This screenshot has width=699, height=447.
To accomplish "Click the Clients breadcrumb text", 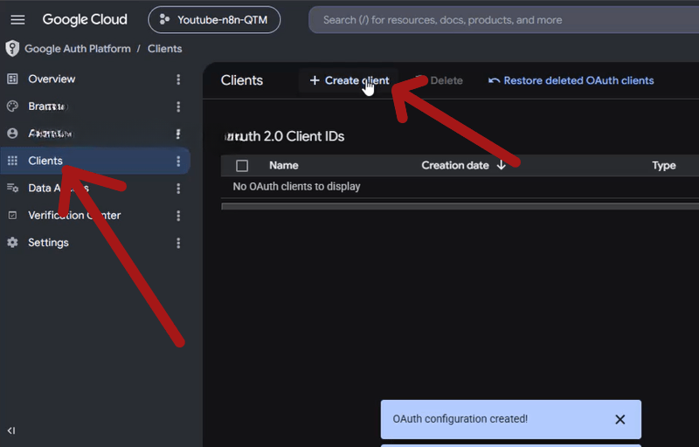I will tap(165, 49).
